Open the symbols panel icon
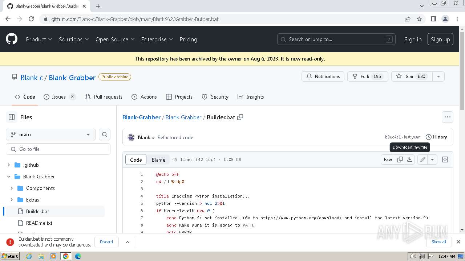The image size is (465, 261). click(445, 159)
